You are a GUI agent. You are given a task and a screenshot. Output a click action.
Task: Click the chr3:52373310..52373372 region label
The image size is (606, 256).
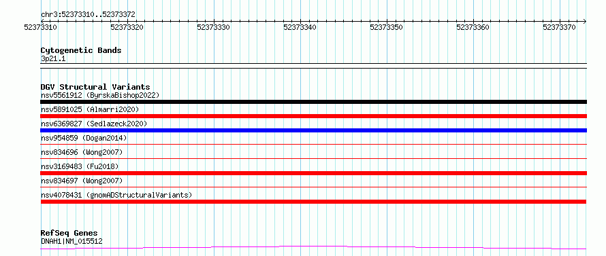pos(88,15)
